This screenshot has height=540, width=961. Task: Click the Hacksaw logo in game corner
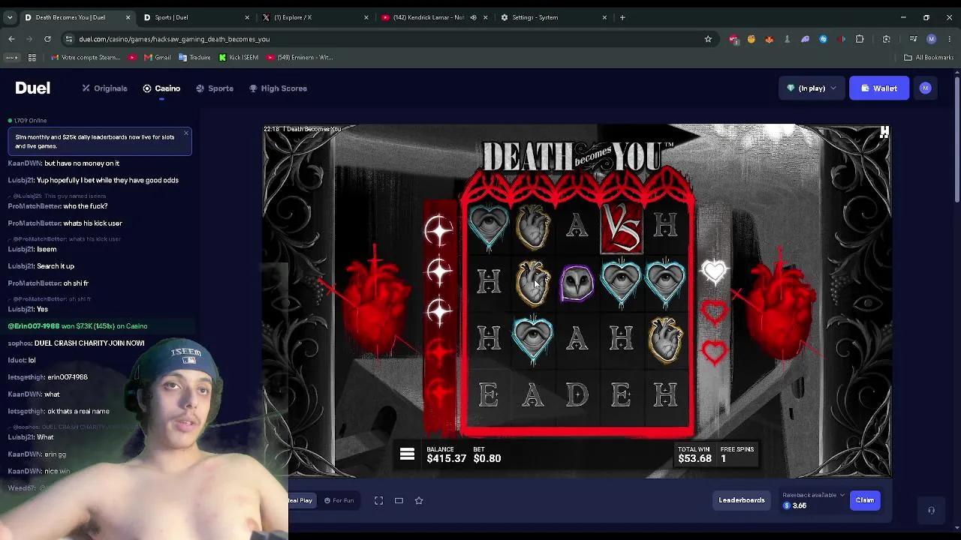(x=884, y=132)
